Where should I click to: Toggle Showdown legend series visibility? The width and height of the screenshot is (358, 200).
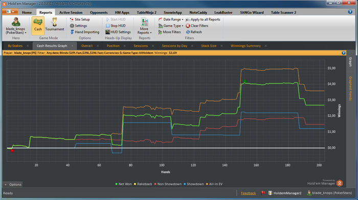coord(194,184)
